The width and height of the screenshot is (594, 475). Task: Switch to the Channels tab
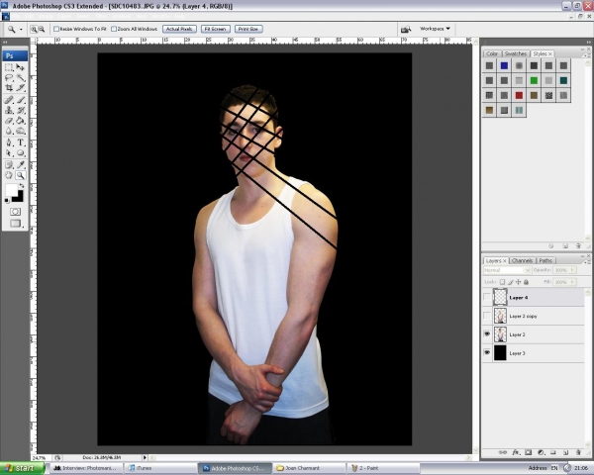[522, 260]
